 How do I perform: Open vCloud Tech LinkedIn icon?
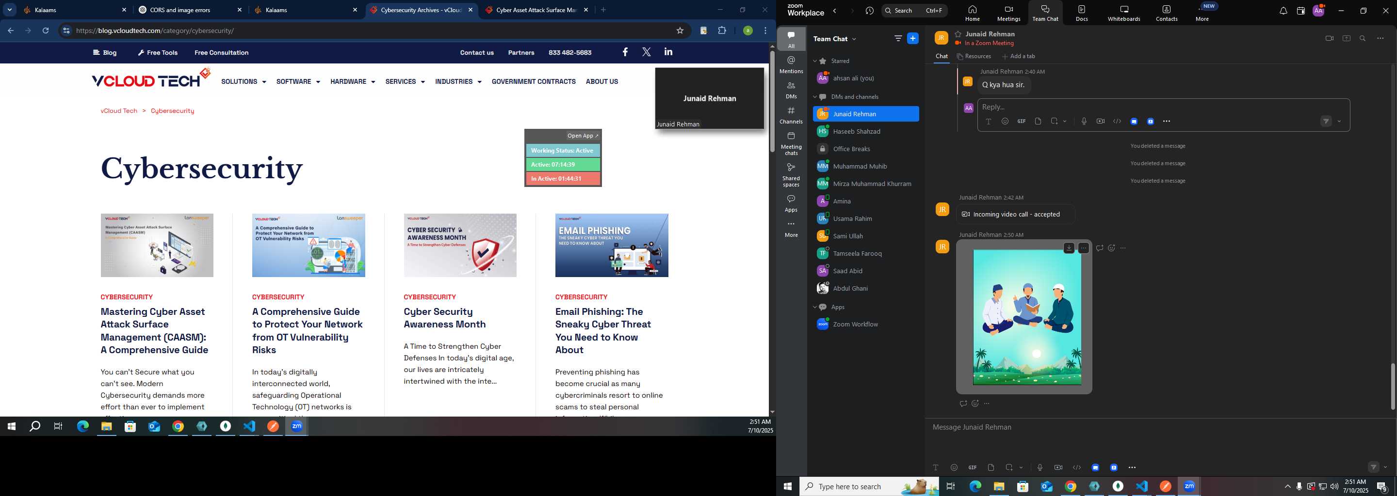point(668,52)
